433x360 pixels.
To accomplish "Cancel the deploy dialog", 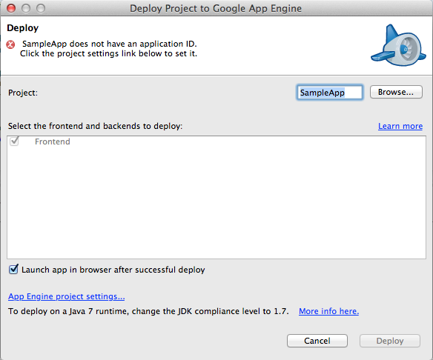I will click(x=317, y=341).
